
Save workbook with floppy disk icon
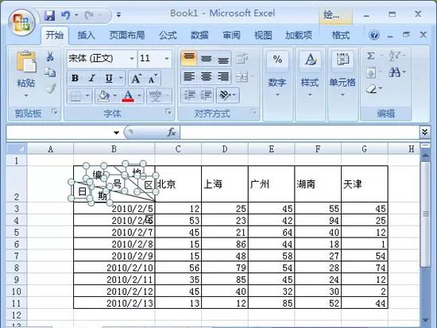tap(49, 15)
